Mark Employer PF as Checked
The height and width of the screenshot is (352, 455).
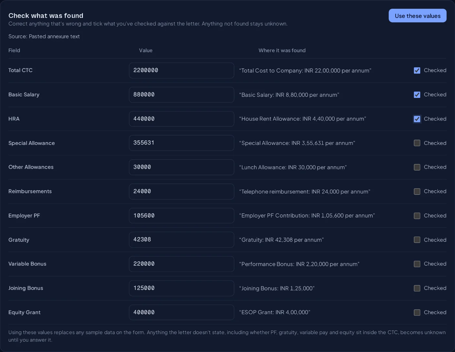click(417, 216)
